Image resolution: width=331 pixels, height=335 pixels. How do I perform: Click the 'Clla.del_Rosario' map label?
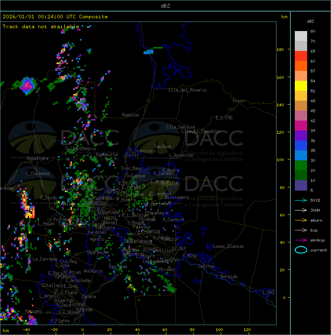coord(187,90)
